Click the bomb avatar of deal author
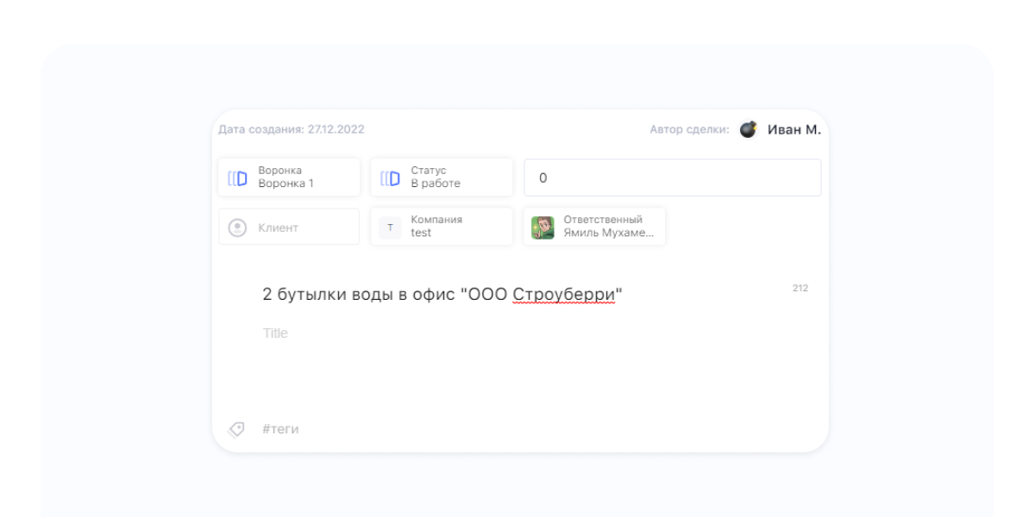 tap(748, 130)
